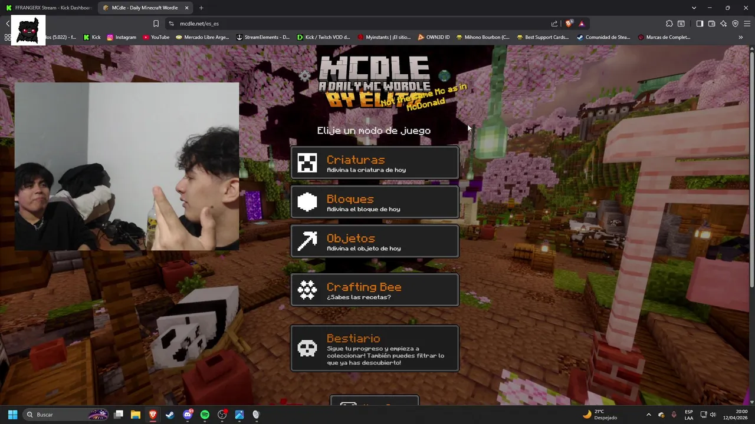Click the skull icon beside Bestiario

tap(307, 349)
